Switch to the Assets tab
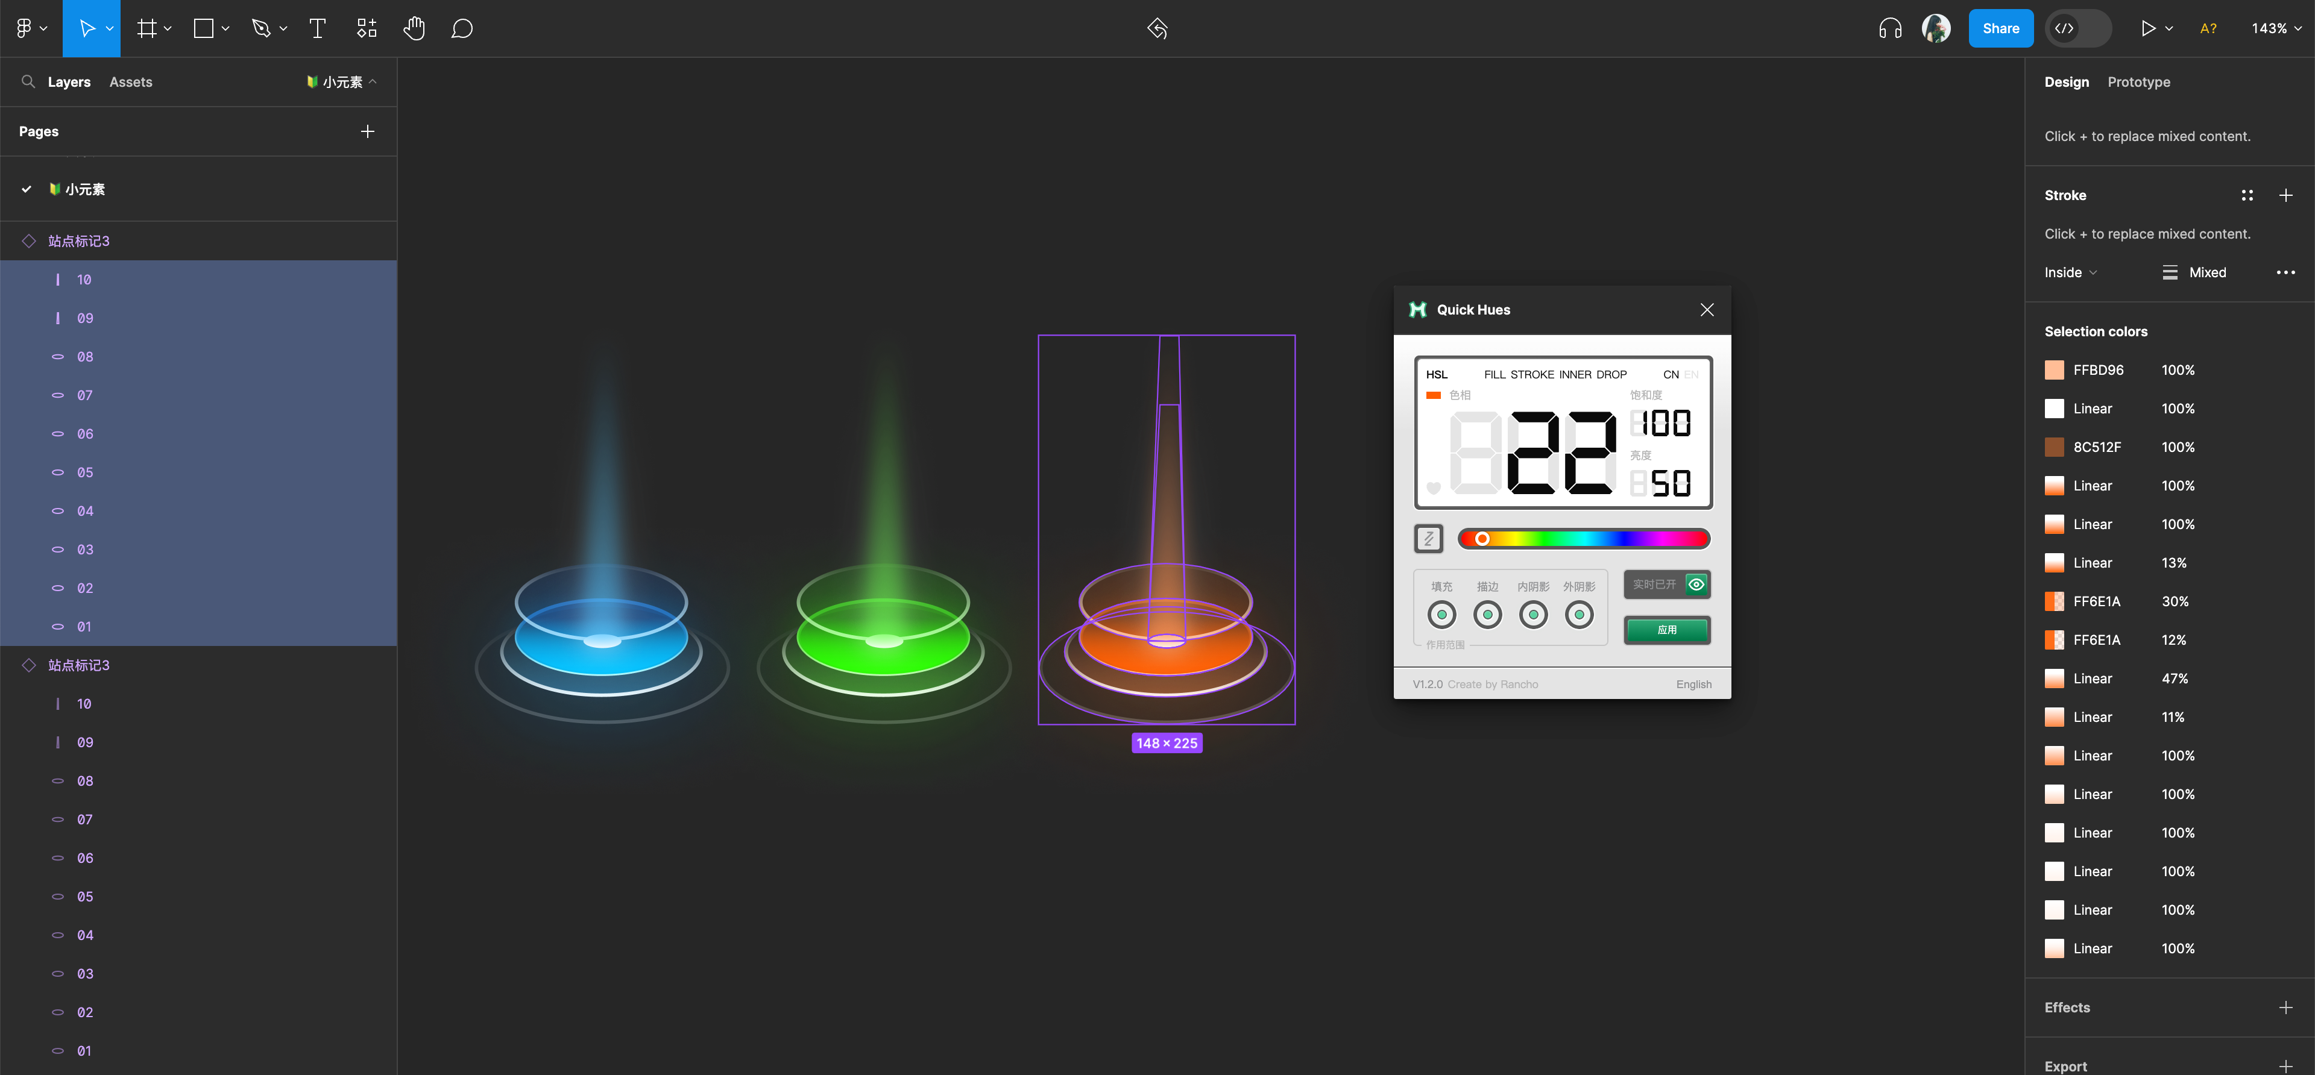The image size is (2315, 1075). click(130, 82)
